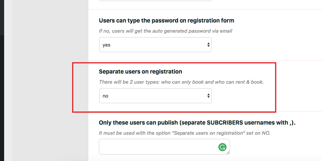322x161 pixels.
Task: Select the 'yes' value text in dropdown
Action: (x=106, y=45)
